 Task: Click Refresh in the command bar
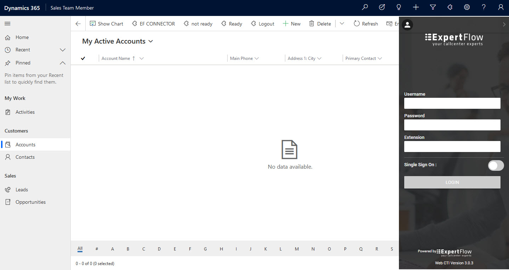366,23
